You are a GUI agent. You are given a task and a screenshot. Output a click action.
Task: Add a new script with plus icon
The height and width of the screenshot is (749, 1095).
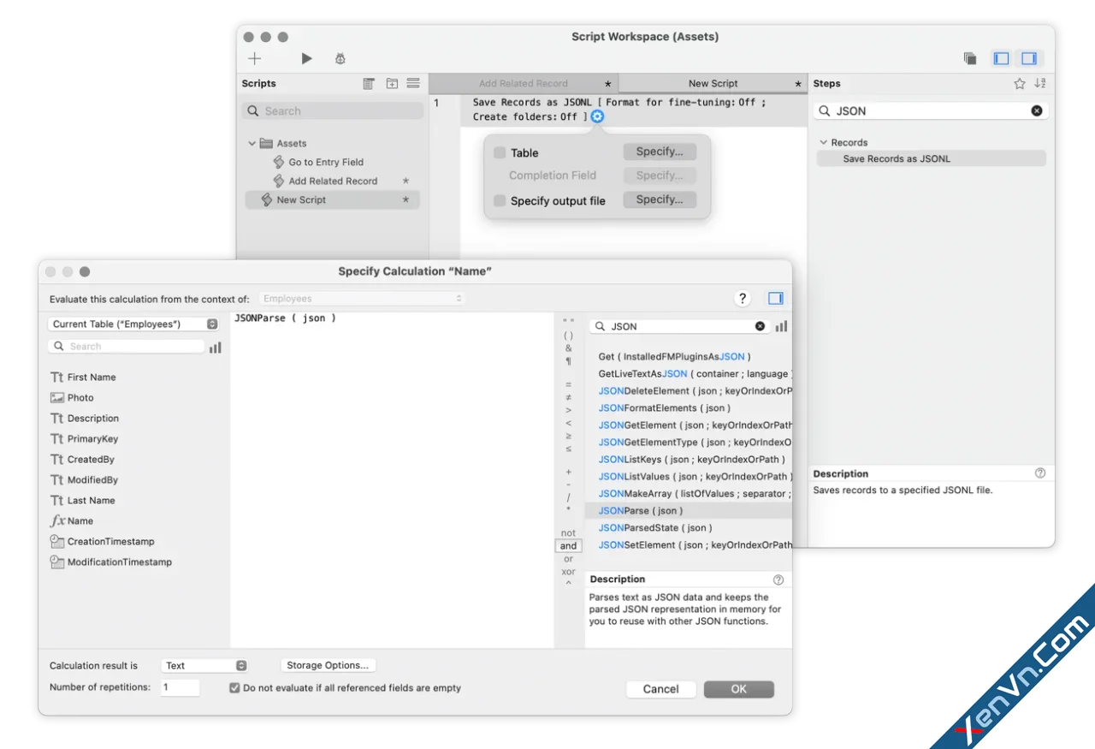(x=255, y=58)
